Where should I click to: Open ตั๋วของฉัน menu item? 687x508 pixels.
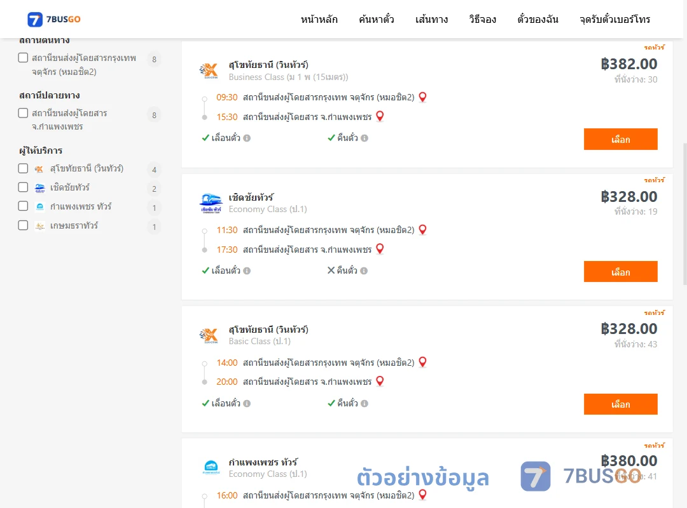click(x=538, y=19)
